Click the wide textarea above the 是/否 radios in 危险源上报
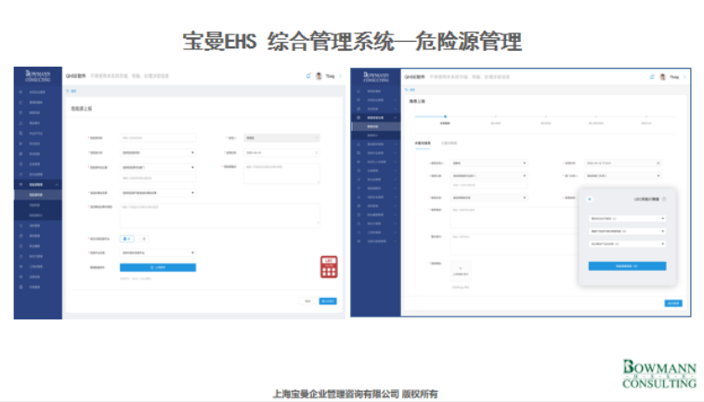704x402 pixels. pos(219,214)
